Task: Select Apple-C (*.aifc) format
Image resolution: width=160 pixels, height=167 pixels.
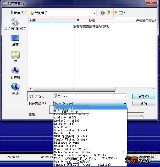Action: 90,121
